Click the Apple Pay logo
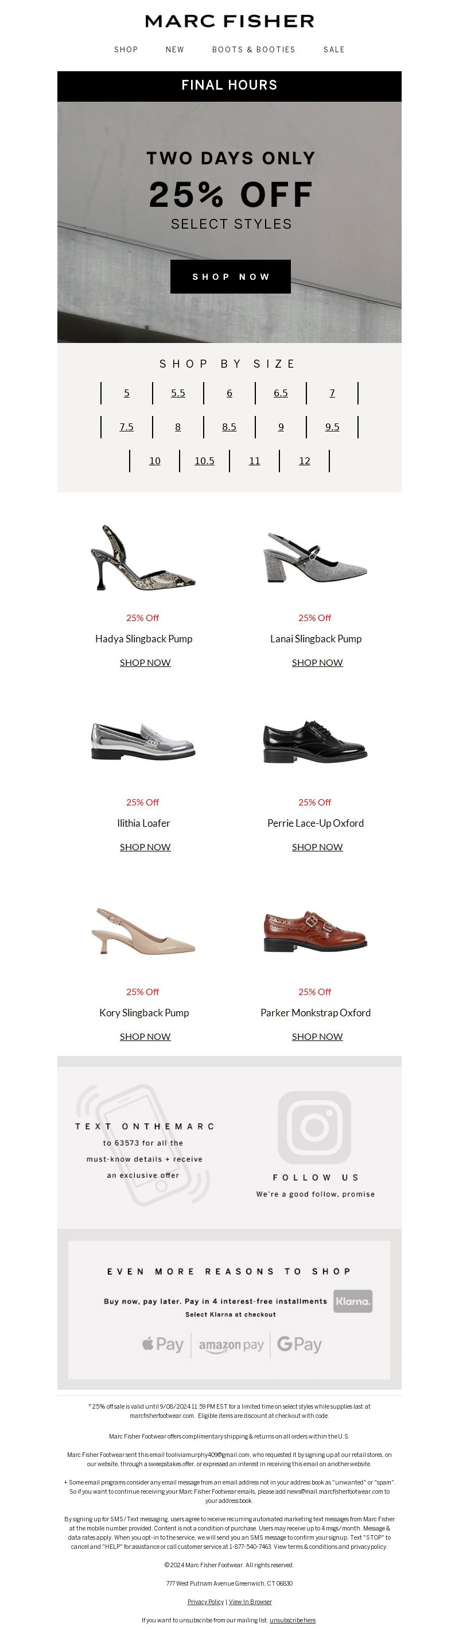Image resolution: width=459 pixels, height=1650 pixels. [x=163, y=1344]
